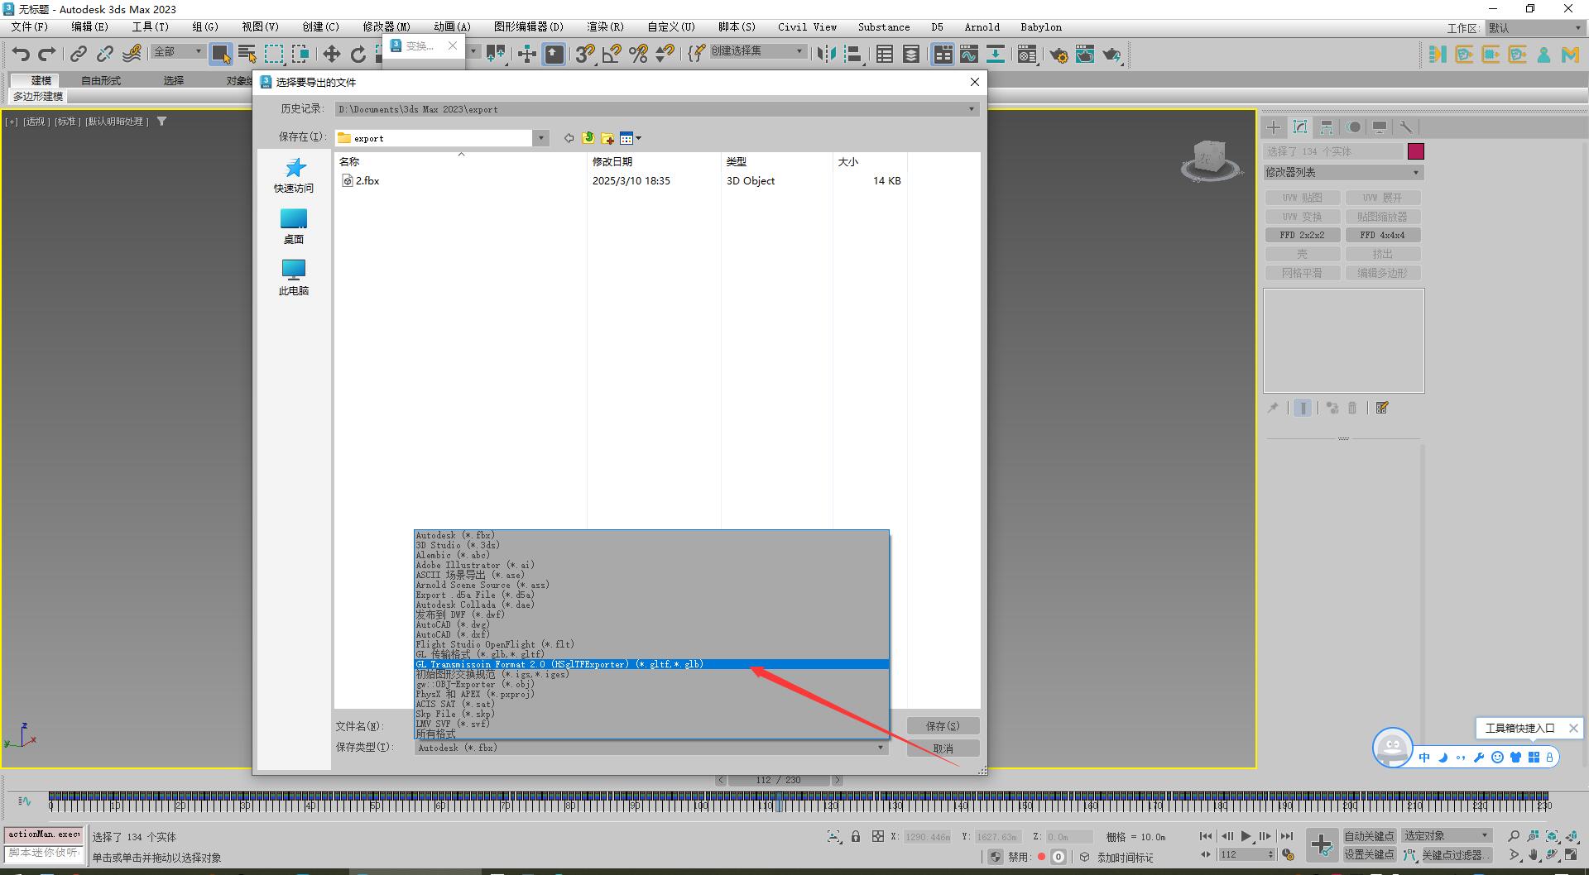Toggle the selection lock icon
This screenshot has width=1589, height=875.
point(856,836)
